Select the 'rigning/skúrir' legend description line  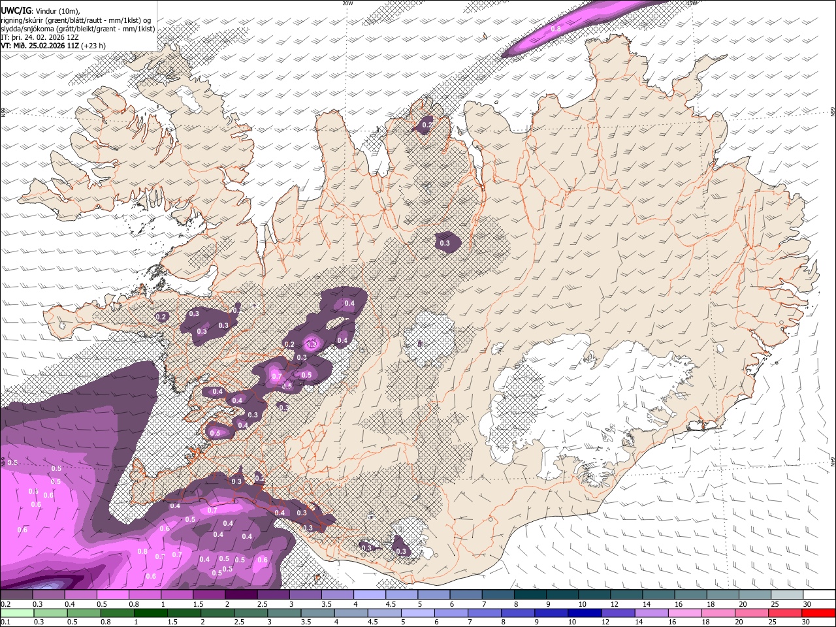[76, 20]
